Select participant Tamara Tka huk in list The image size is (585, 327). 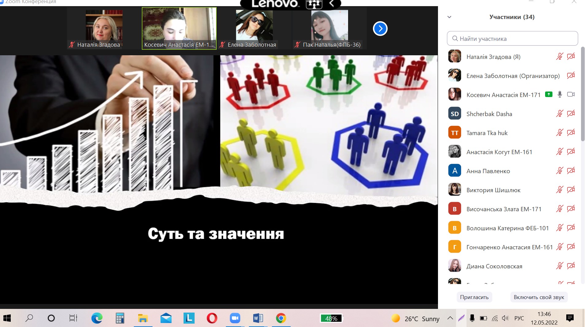(x=487, y=133)
